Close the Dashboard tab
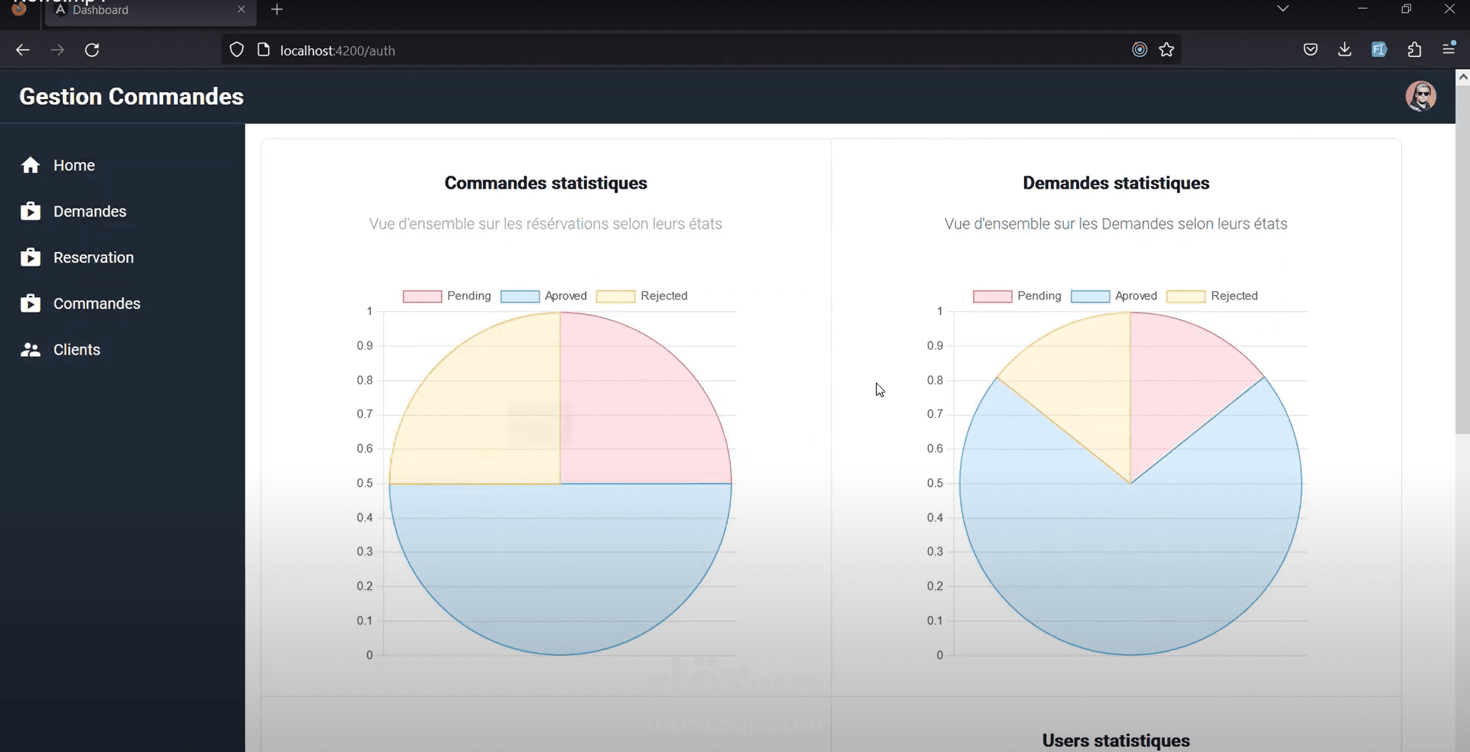The height and width of the screenshot is (752, 1470). 241,9
